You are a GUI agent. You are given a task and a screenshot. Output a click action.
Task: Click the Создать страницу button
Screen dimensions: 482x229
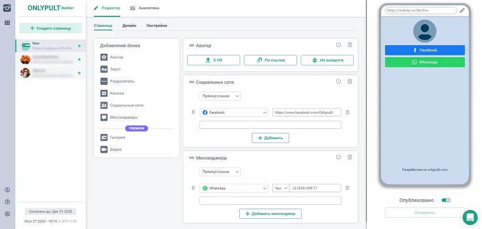50,28
